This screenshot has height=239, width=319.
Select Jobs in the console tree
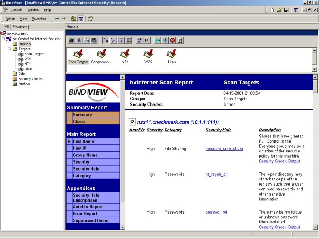click(x=22, y=74)
